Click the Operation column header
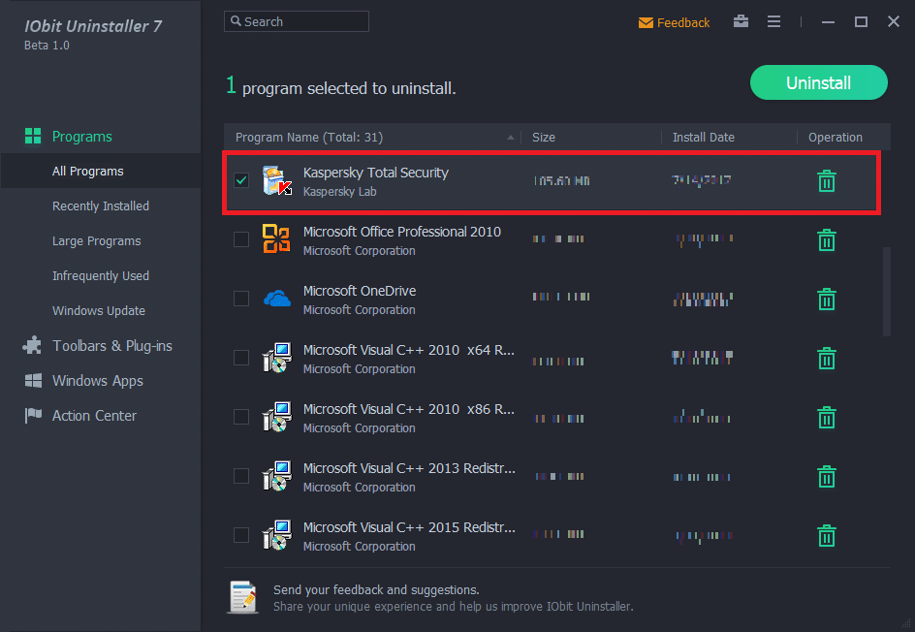This screenshot has width=915, height=632. click(836, 137)
